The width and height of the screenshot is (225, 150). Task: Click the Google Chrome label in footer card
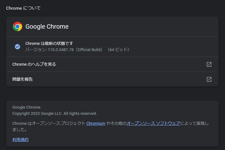coord(26,107)
